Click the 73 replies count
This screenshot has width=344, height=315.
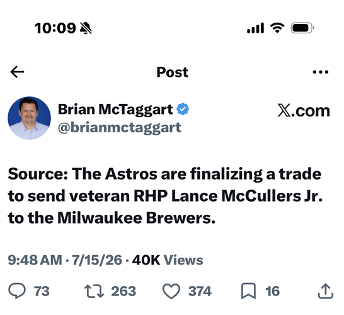tap(42, 291)
